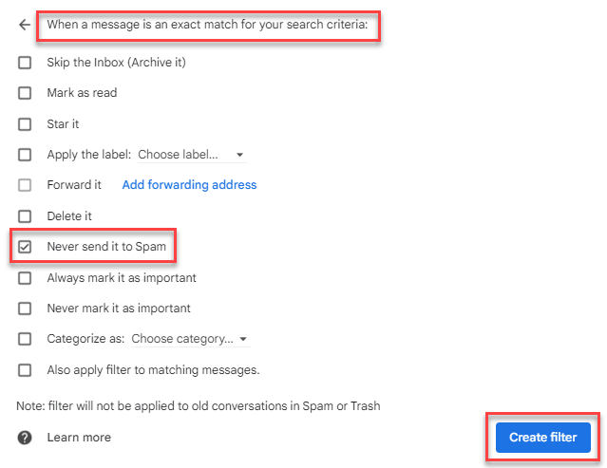Click the Spam or Trash note text

click(x=198, y=406)
